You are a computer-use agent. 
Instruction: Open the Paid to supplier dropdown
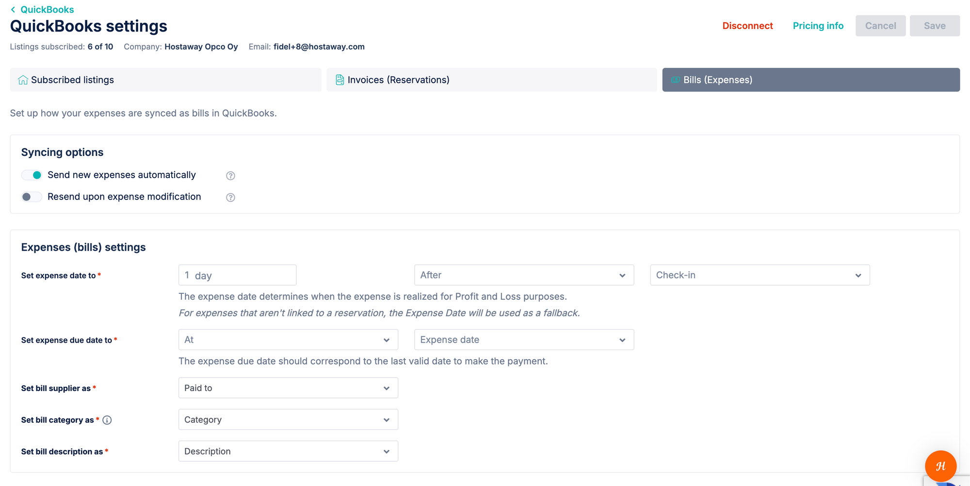[x=288, y=388]
